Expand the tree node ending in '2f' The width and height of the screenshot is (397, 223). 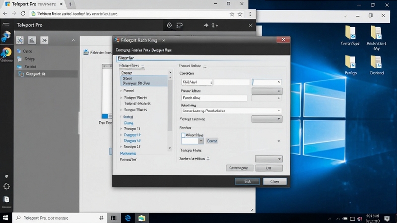[x=121, y=146]
